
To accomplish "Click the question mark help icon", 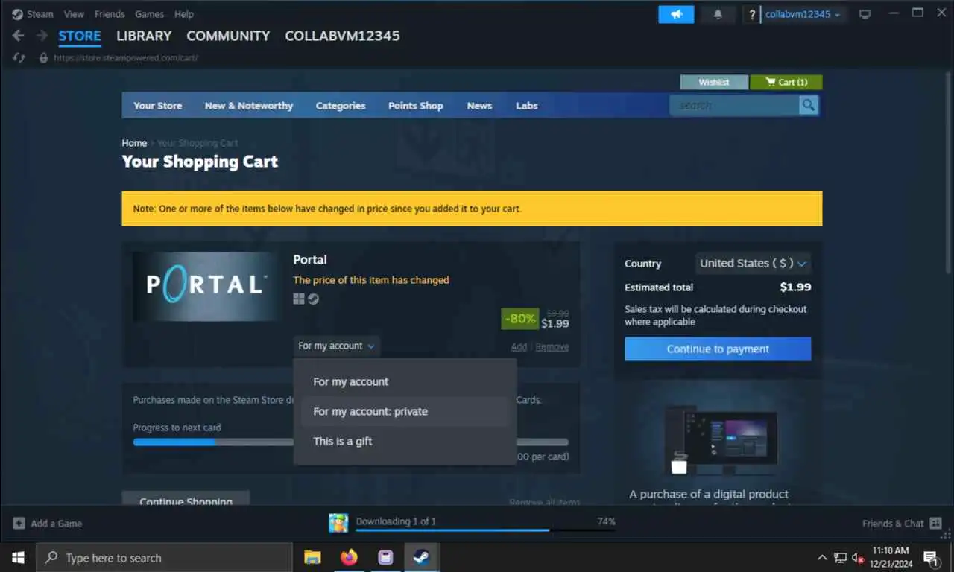I will click(752, 14).
